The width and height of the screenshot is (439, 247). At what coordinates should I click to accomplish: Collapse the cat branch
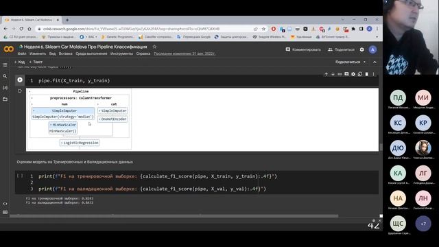[98, 104]
